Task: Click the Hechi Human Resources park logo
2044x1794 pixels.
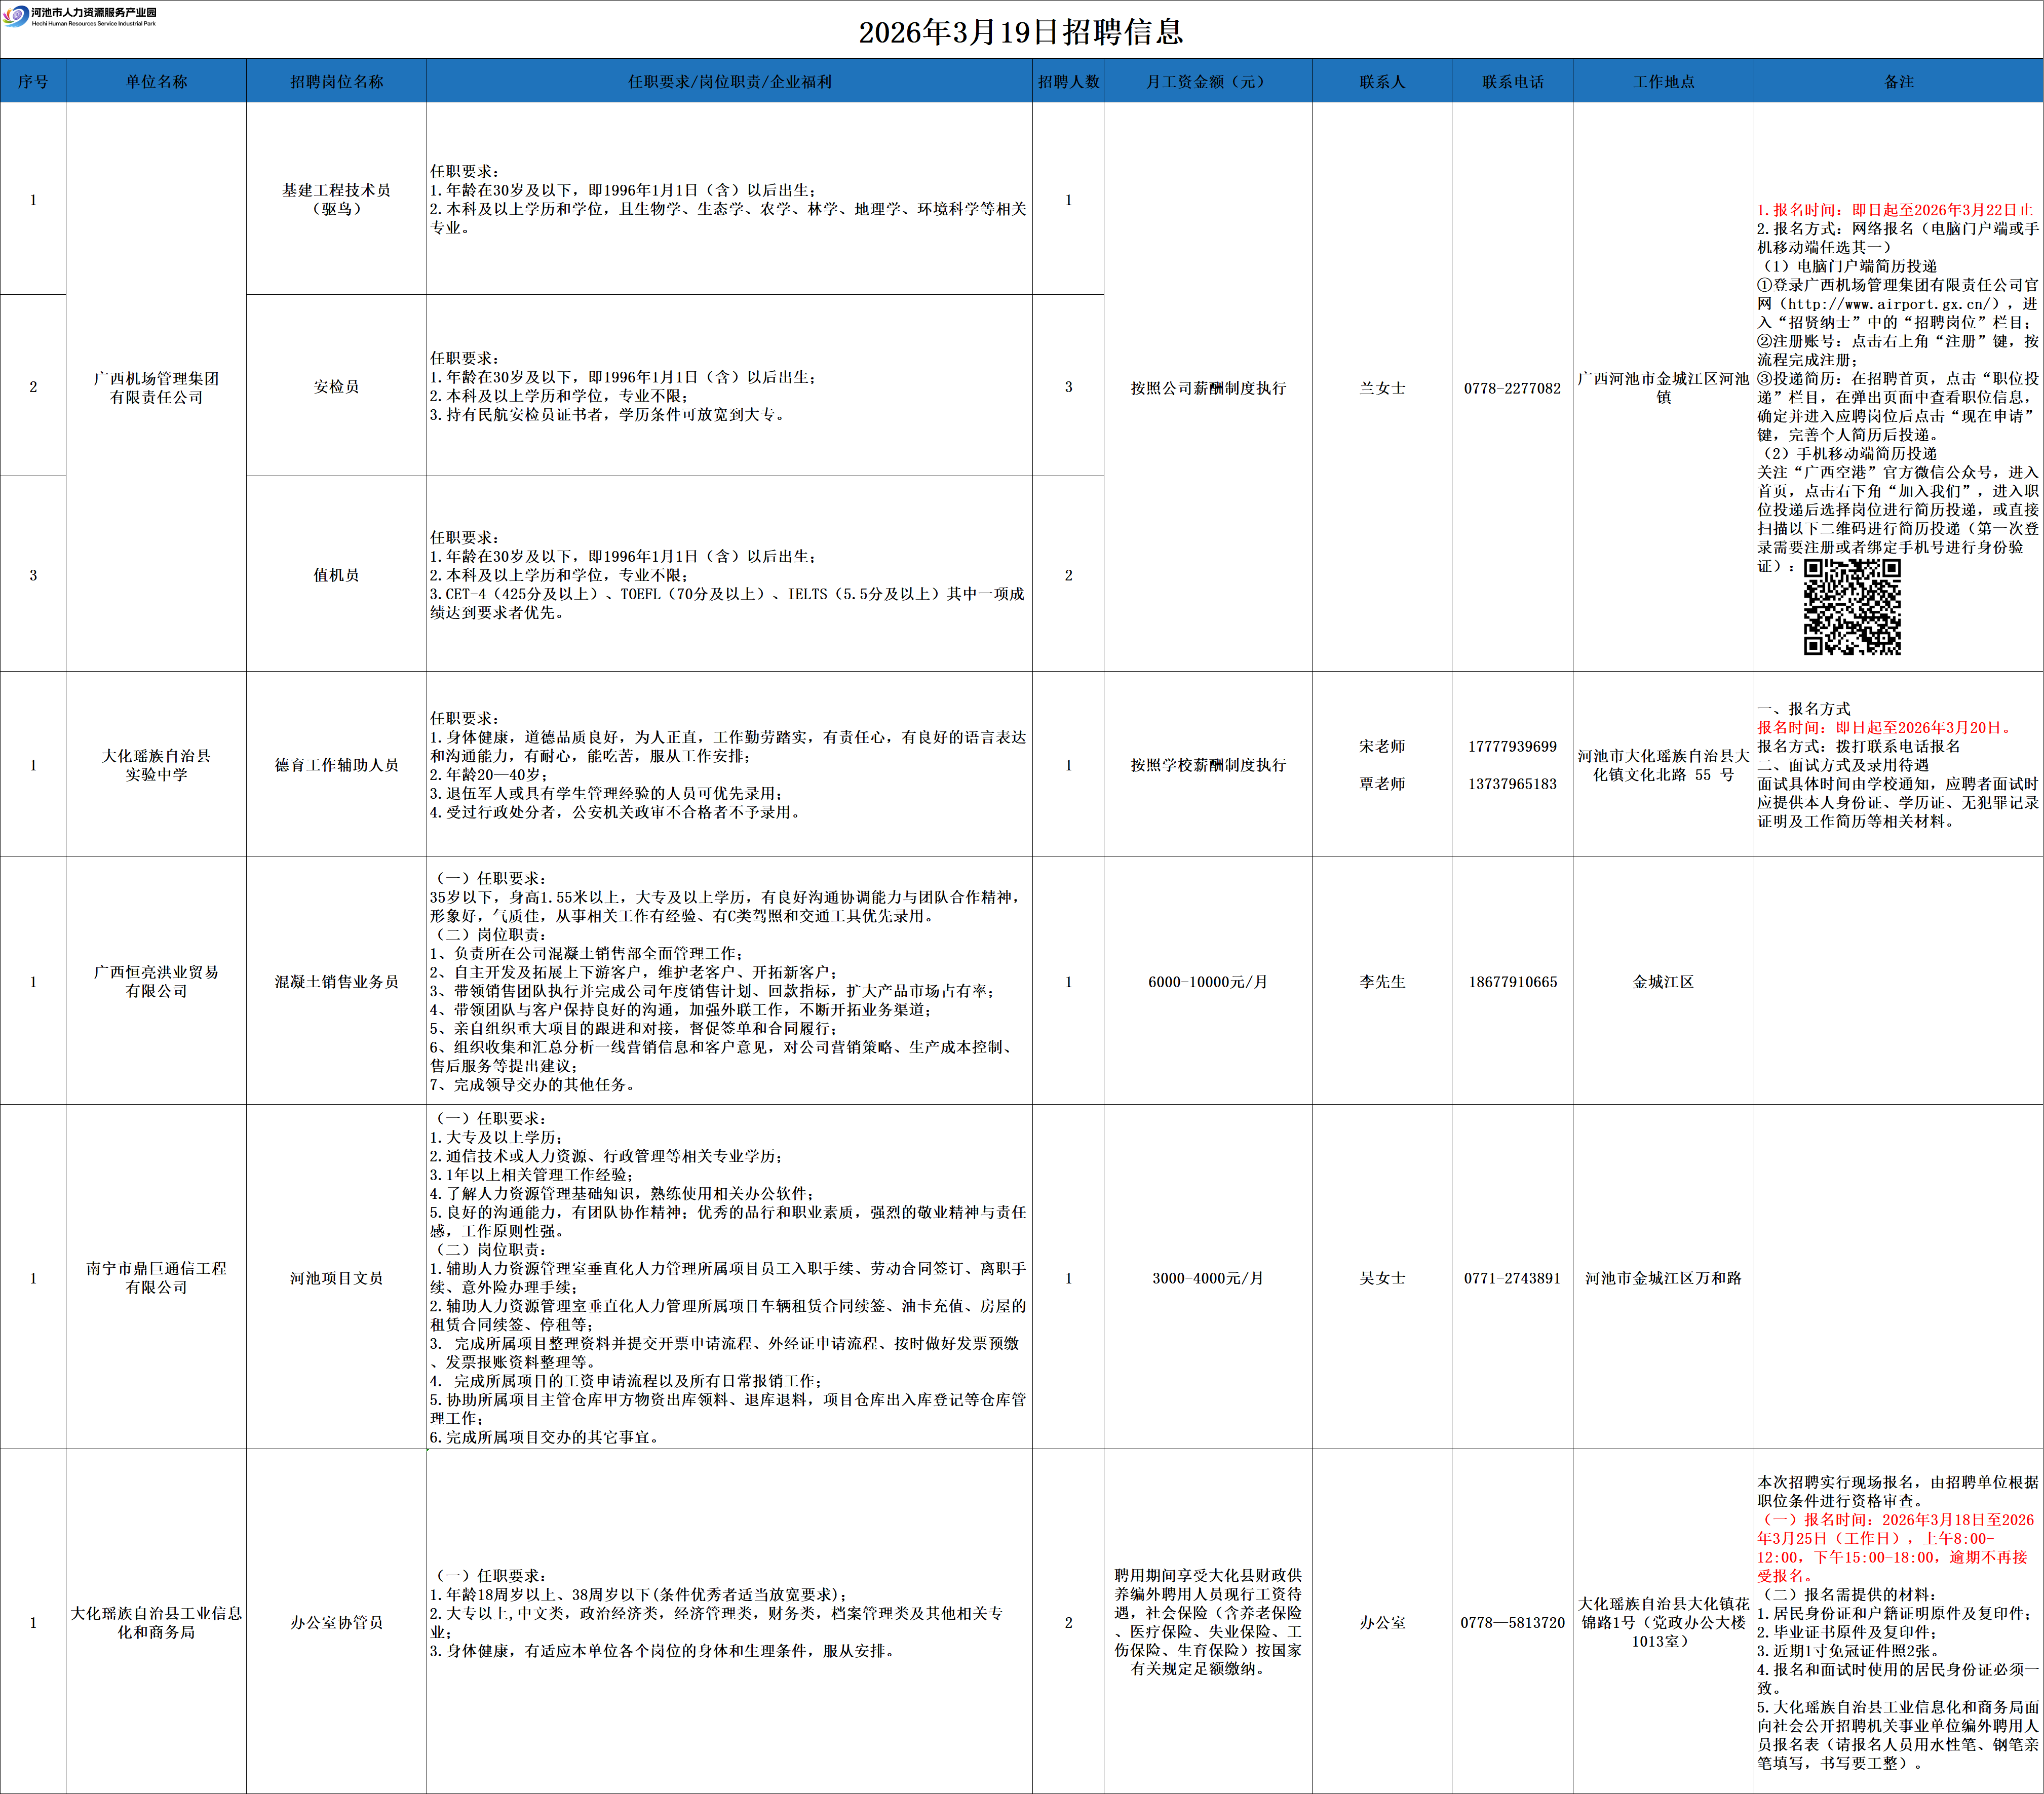Action: pyautogui.click(x=80, y=17)
